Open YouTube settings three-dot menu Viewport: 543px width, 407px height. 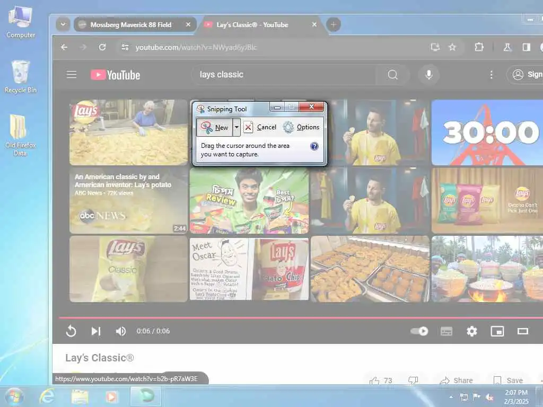tap(491, 75)
